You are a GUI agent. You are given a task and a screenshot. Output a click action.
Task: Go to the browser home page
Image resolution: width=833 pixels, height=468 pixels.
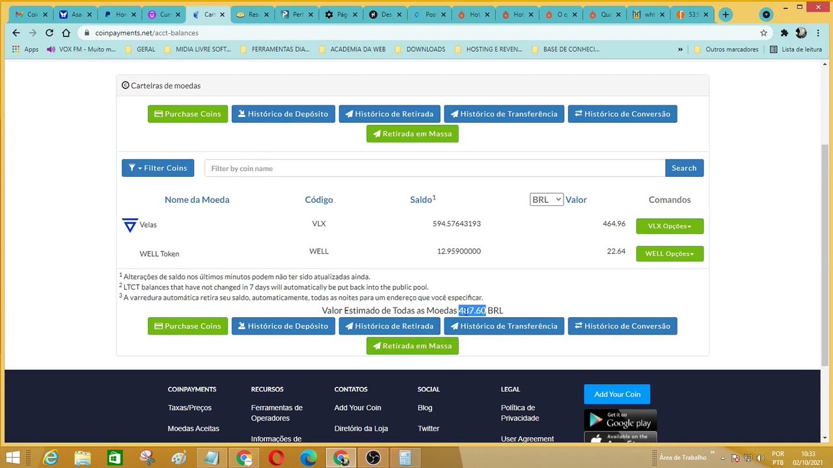66,32
